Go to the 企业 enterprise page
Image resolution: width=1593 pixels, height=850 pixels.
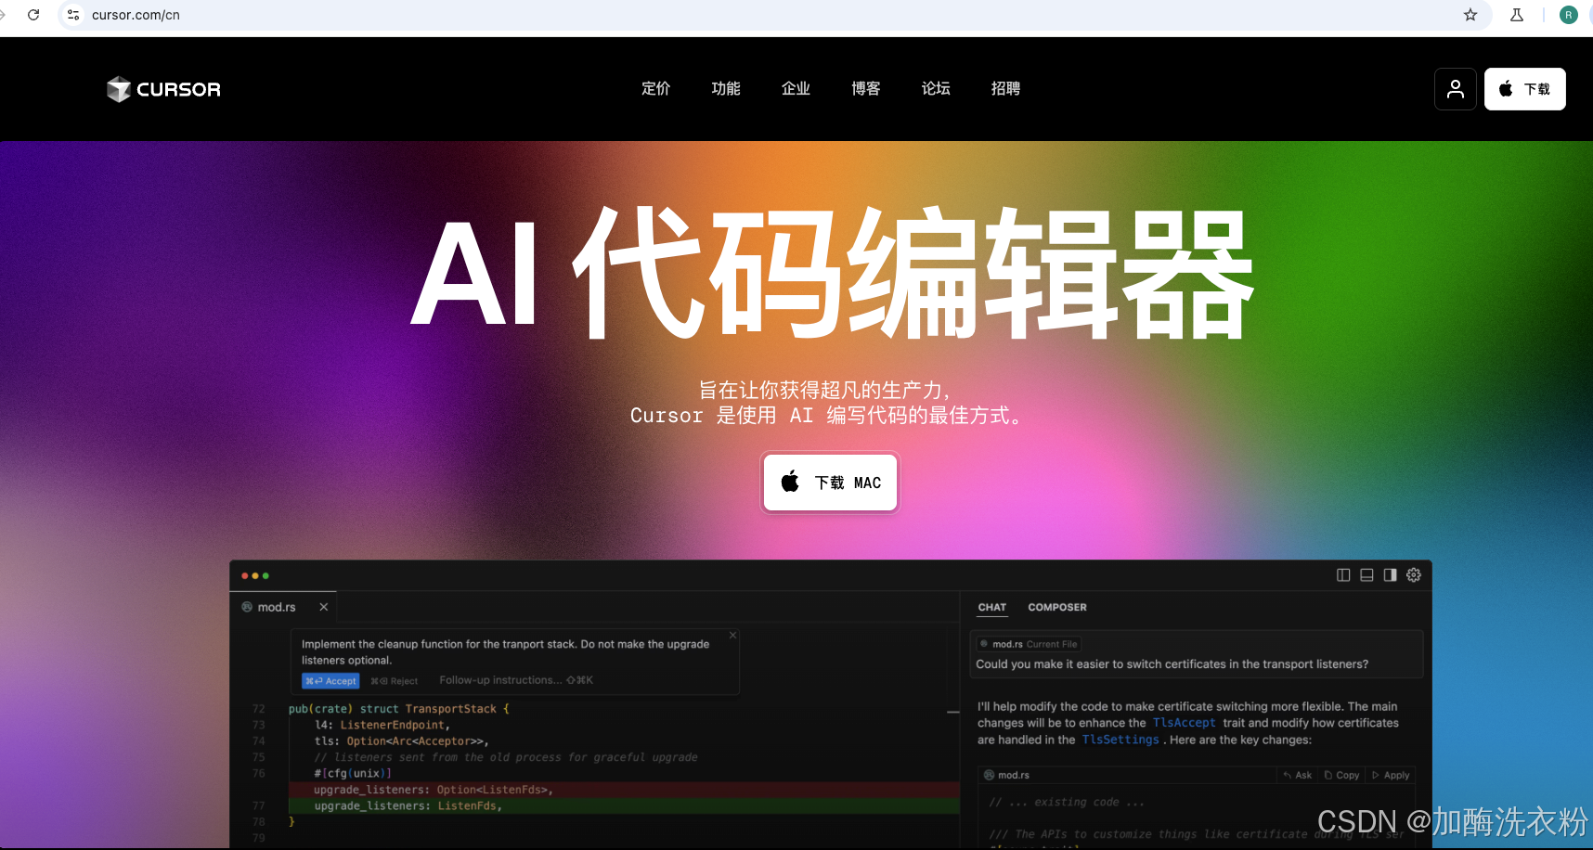[x=796, y=88]
